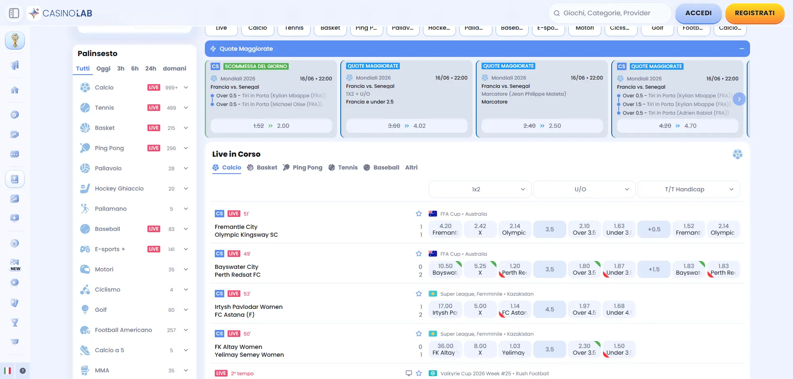
Task: Click the ACCEDI login button
Action: coord(698,13)
